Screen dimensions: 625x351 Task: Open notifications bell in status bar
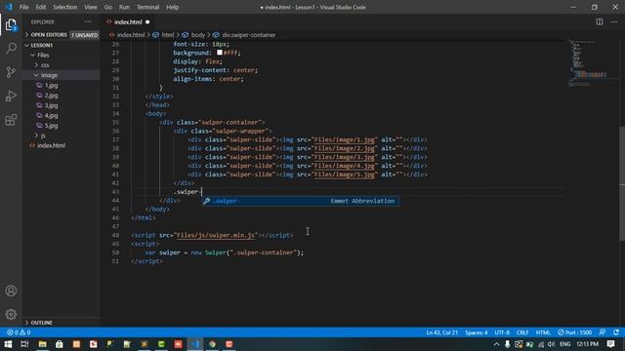(616, 332)
